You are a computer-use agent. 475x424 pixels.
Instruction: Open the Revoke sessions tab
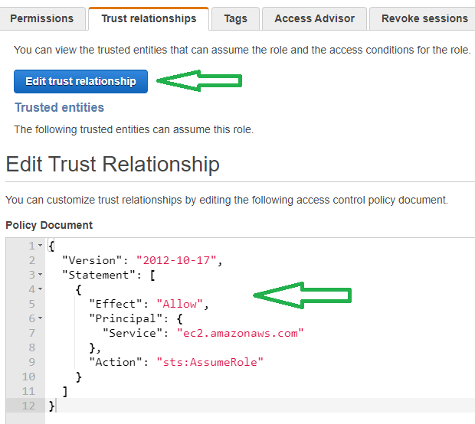[x=424, y=18]
